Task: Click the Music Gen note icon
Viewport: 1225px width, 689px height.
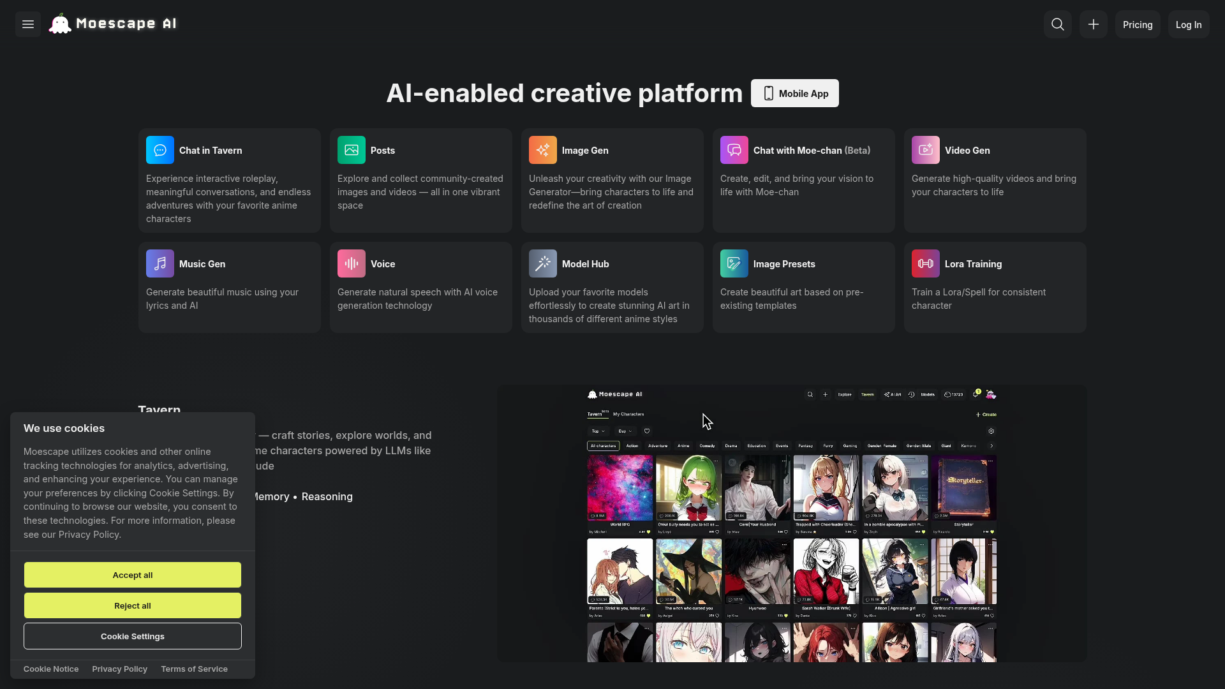Action: (x=160, y=263)
